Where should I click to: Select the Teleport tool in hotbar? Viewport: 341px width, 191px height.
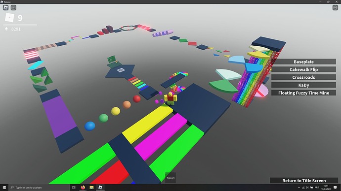(170, 178)
